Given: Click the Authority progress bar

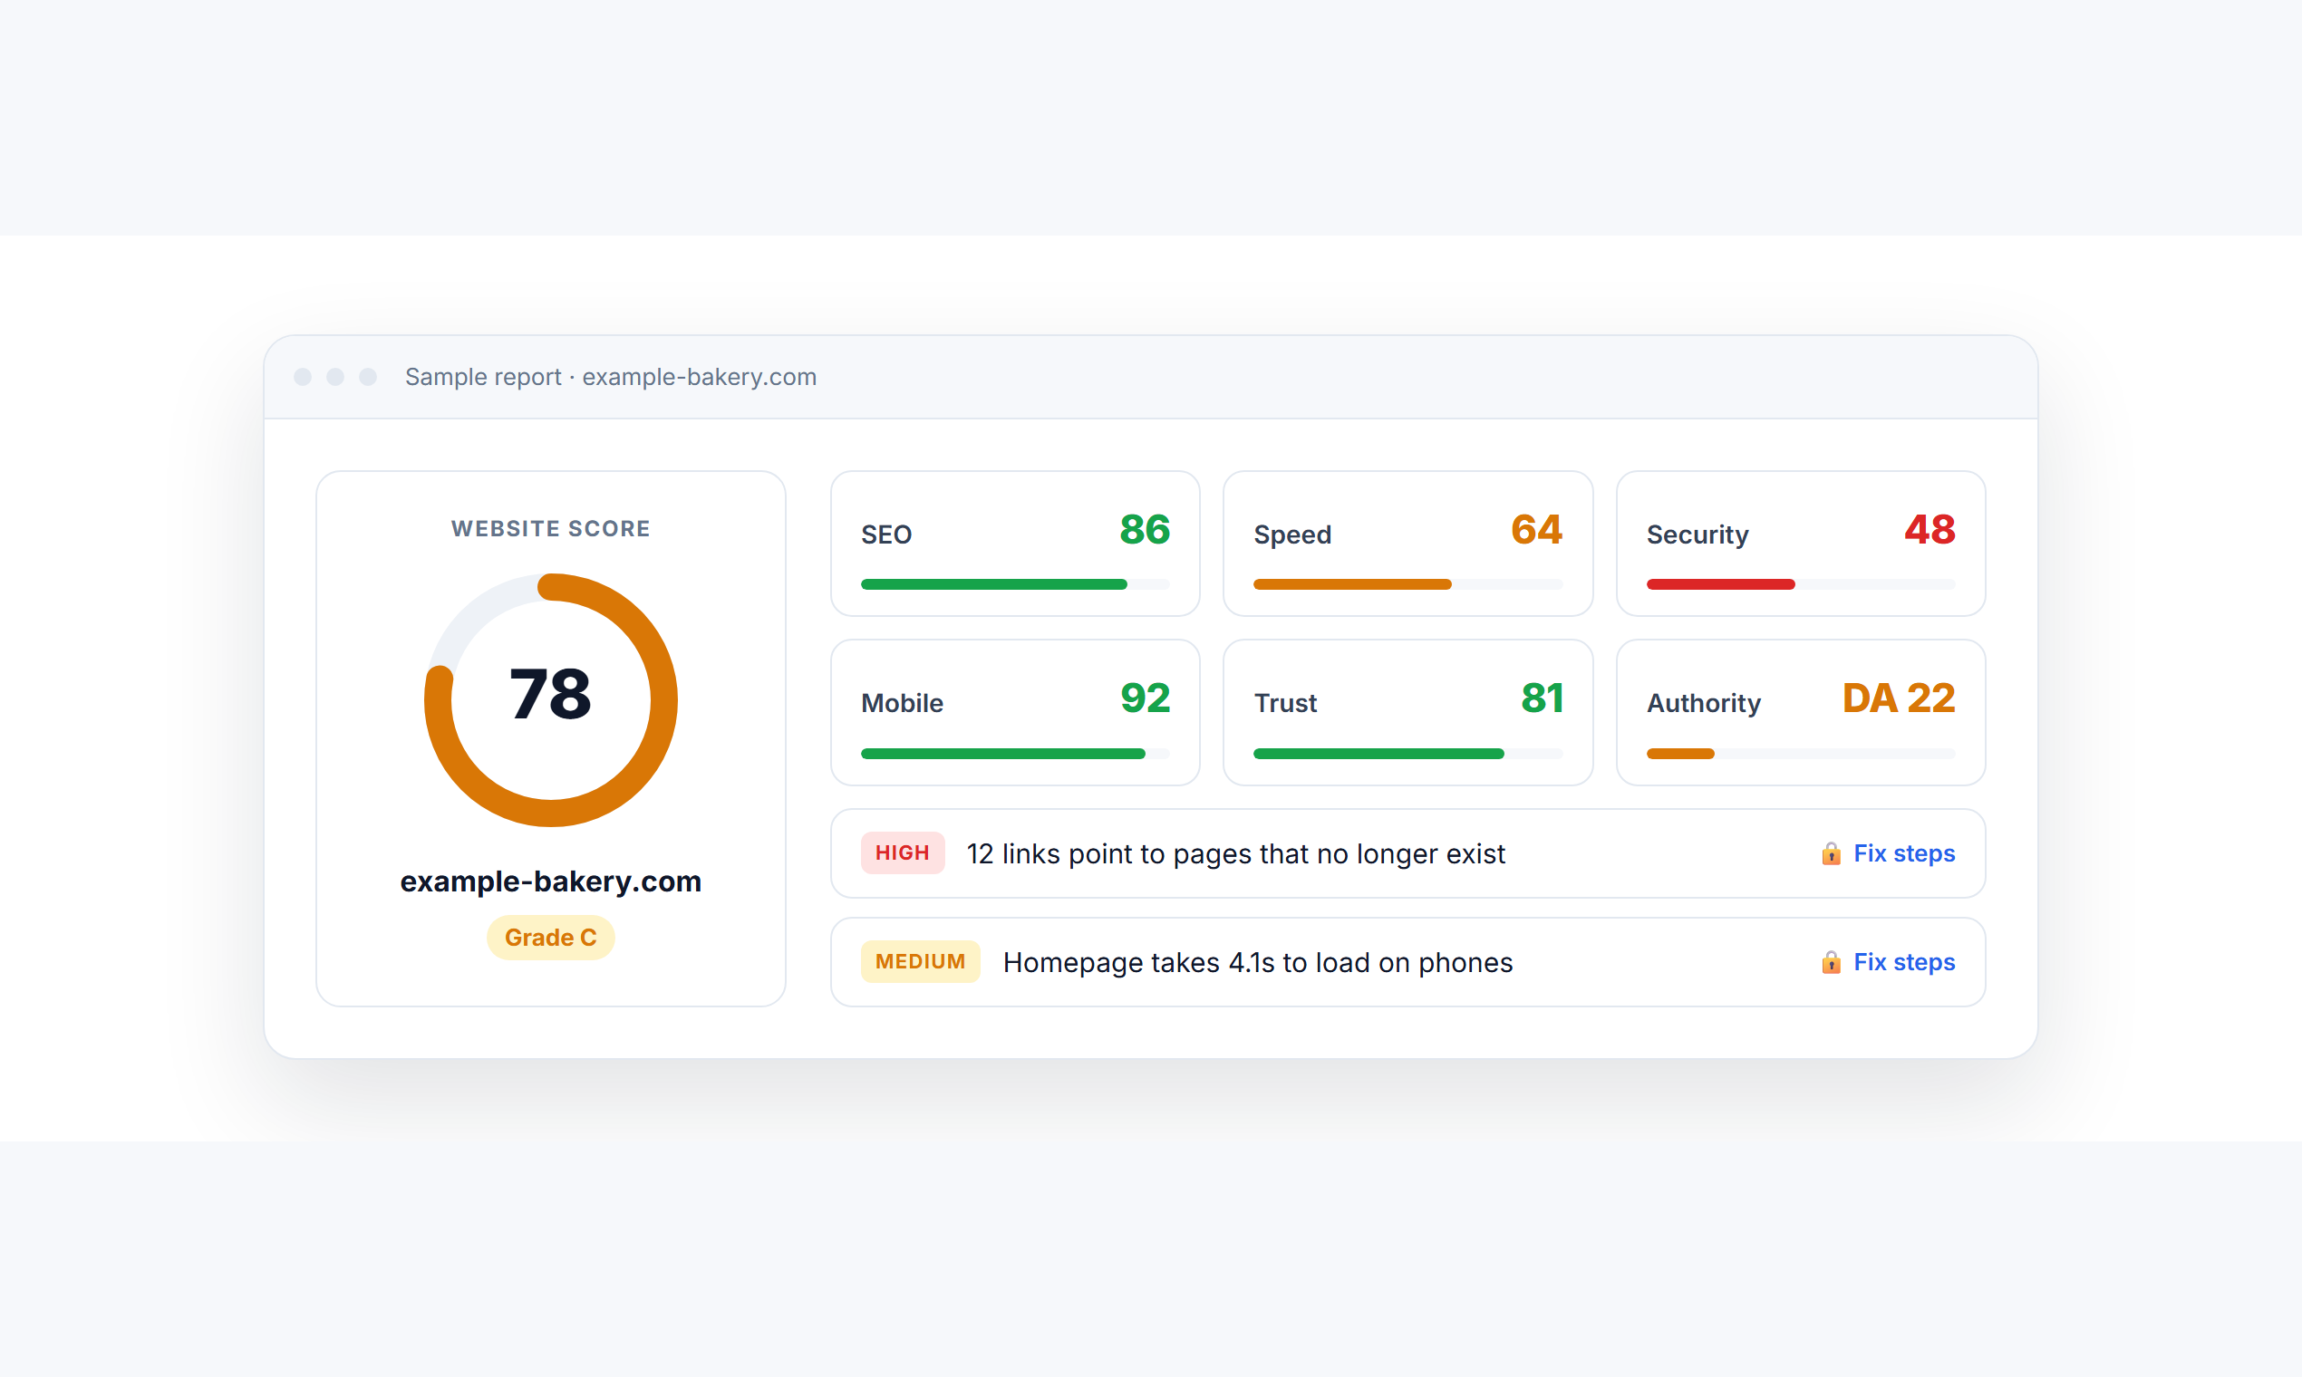Looking at the screenshot, I should (1801, 754).
